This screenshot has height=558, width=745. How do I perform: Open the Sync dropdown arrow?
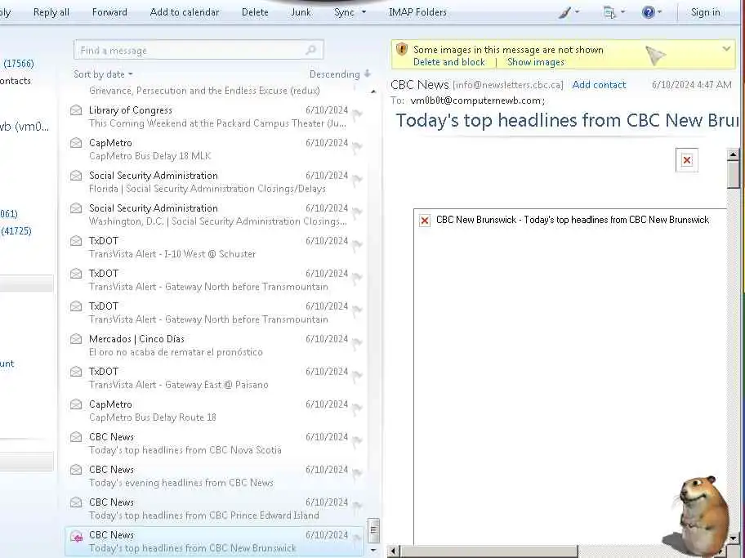(364, 12)
